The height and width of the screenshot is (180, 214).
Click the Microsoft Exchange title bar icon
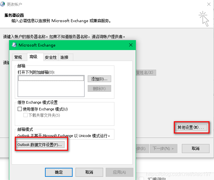(x=14, y=45)
